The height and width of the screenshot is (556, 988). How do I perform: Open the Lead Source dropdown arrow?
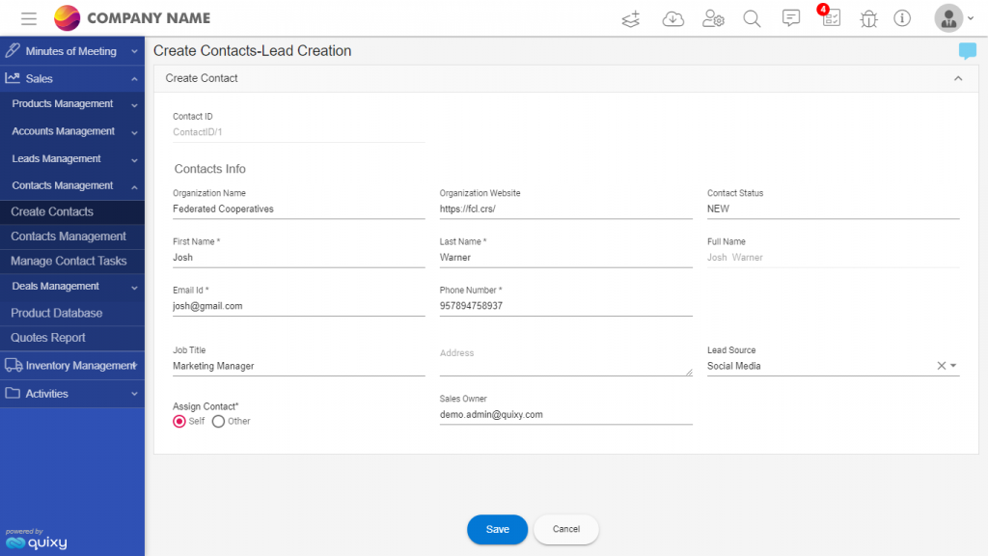coord(953,366)
